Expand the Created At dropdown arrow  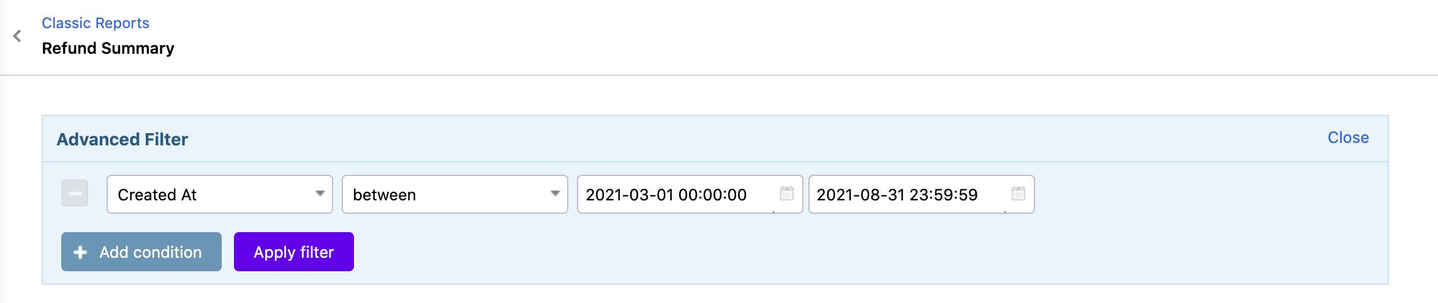click(320, 194)
